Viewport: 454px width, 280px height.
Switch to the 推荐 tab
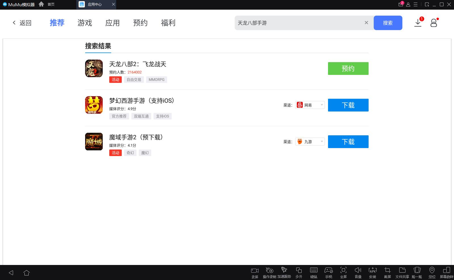coord(57,23)
